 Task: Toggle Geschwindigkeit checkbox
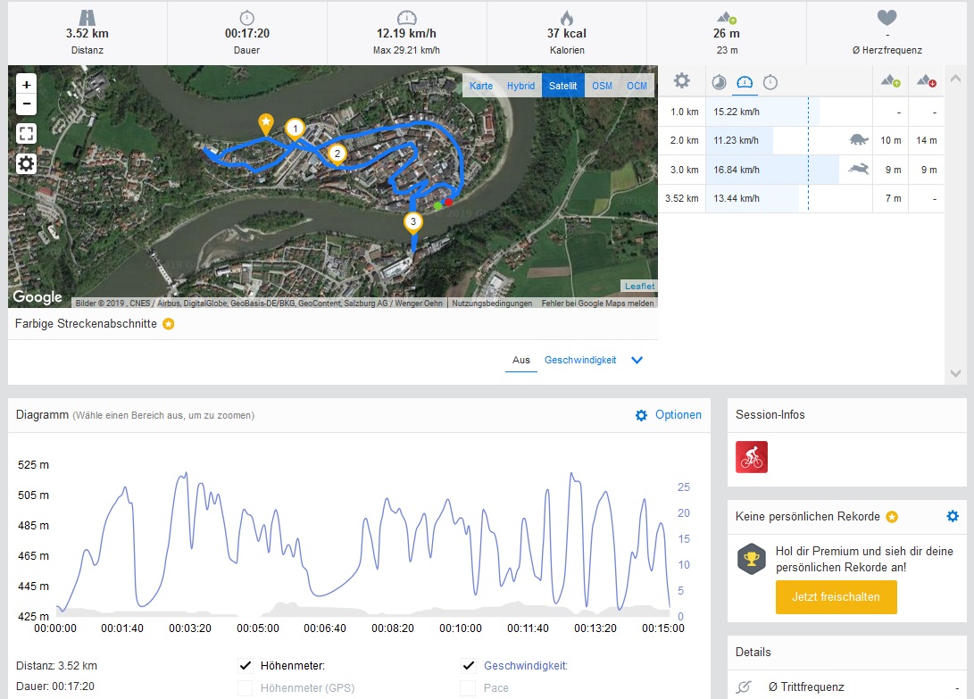[x=469, y=665]
